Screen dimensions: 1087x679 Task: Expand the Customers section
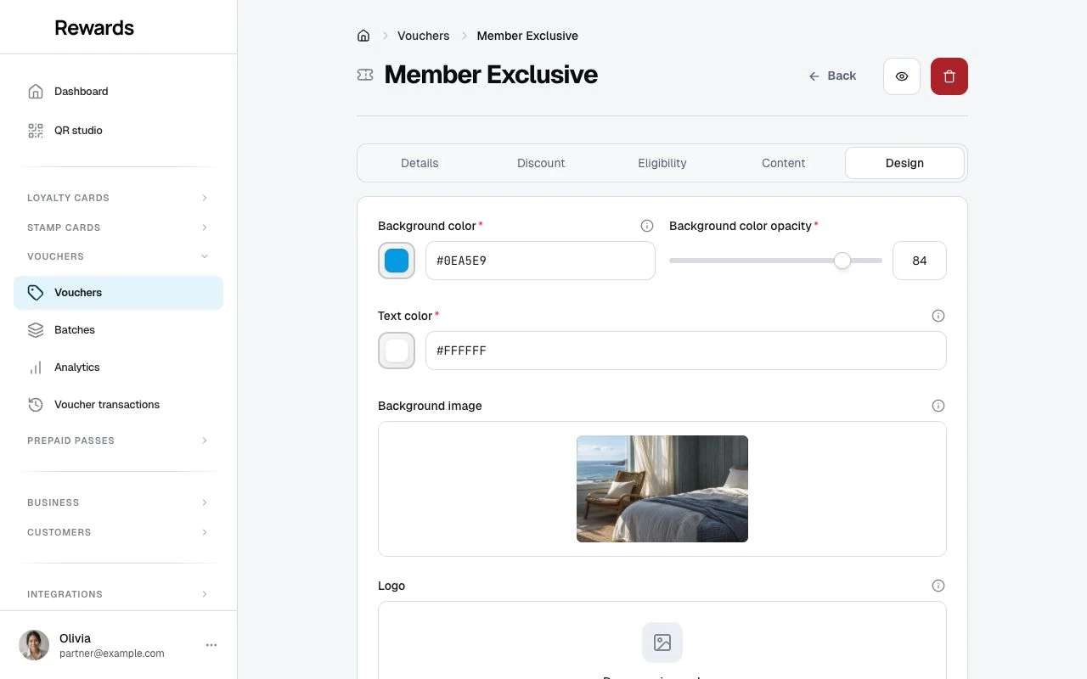119,532
